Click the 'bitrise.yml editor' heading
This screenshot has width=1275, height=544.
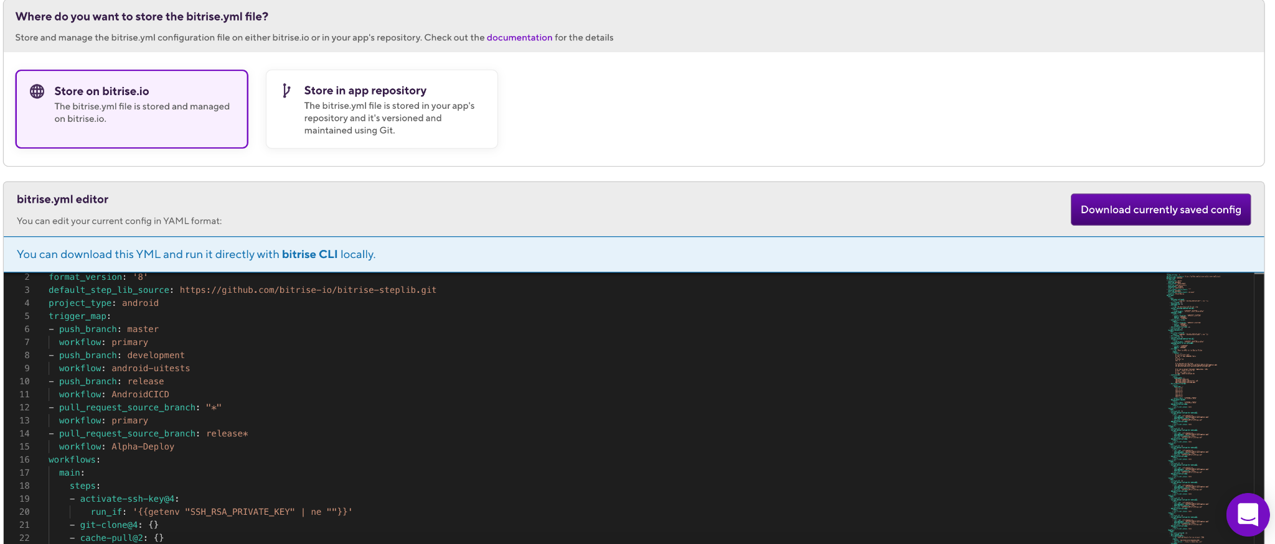pos(62,199)
